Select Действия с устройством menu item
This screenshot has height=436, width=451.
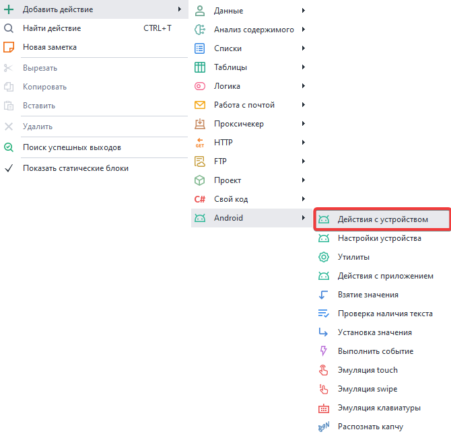[x=382, y=219]
